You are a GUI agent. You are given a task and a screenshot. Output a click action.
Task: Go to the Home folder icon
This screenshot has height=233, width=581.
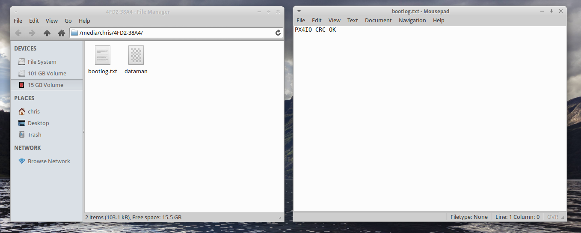(x=61, y=33)
